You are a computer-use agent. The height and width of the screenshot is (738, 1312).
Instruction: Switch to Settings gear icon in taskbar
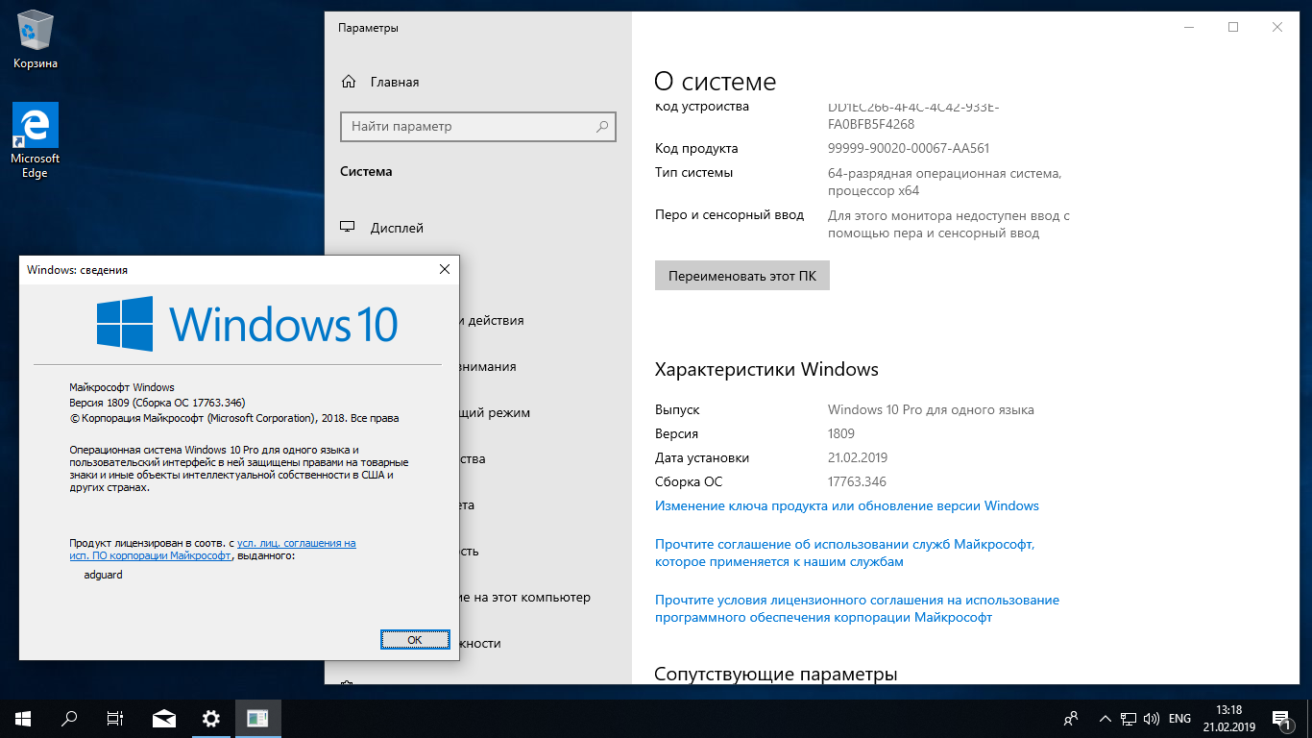[211, 718]
